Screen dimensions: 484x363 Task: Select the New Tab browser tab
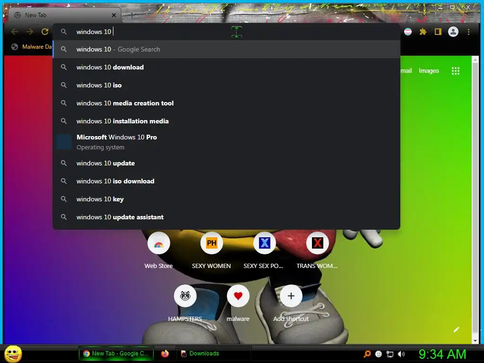64,15
